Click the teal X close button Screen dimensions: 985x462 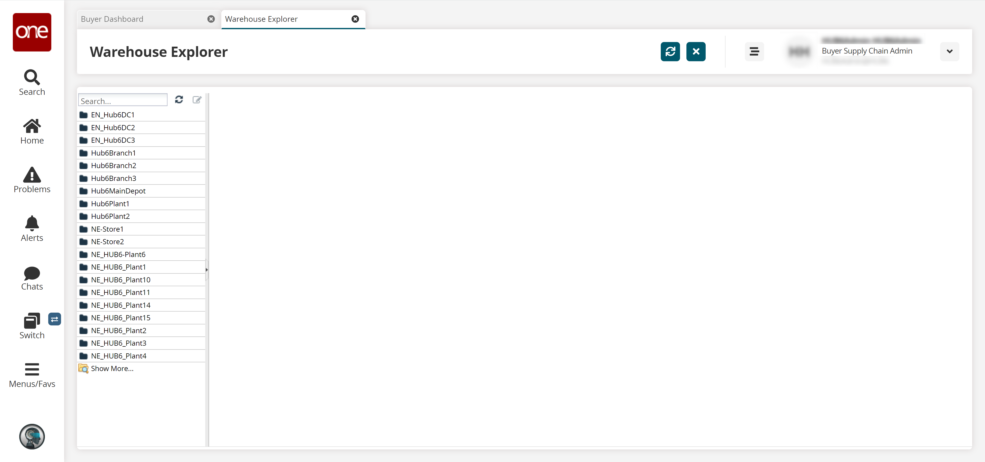pyautogui.click(x=696, y=52)
